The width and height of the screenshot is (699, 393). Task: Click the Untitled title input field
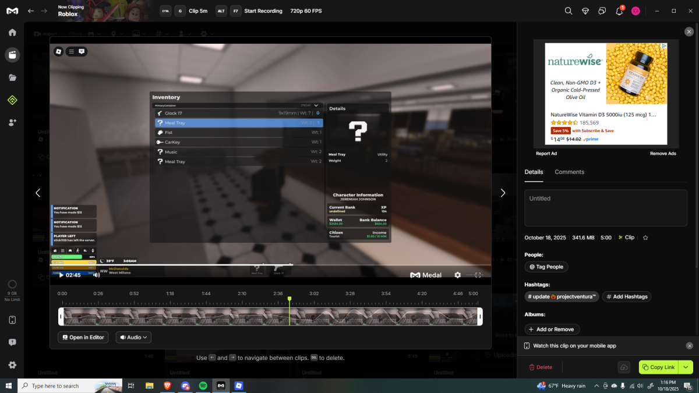tap(605, 207)
